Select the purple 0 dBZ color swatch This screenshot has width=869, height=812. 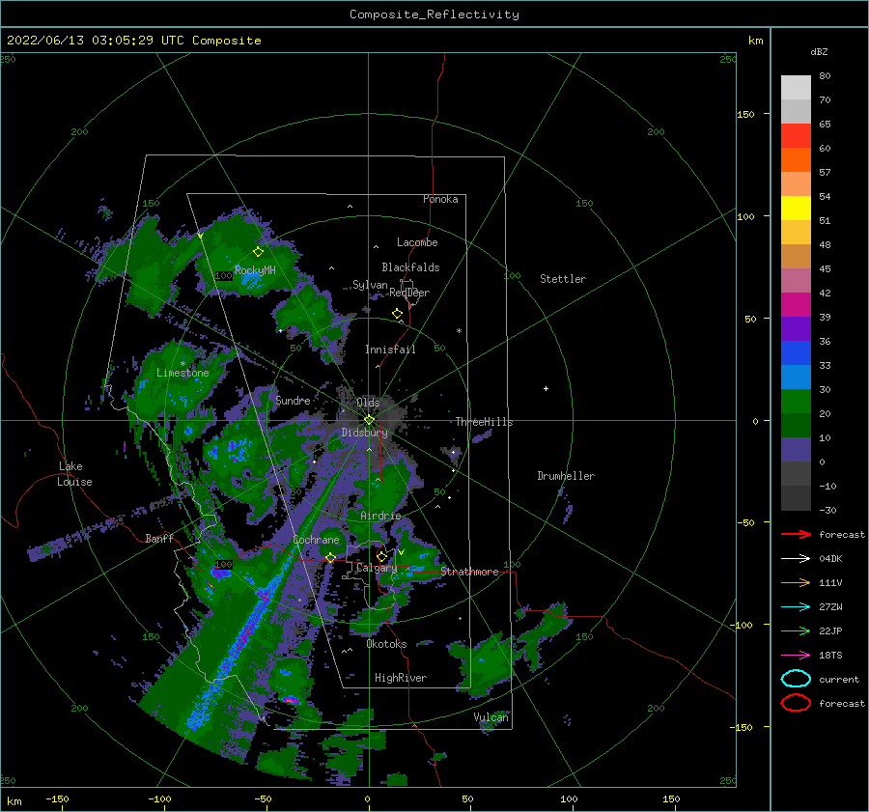tap(796, 450)
